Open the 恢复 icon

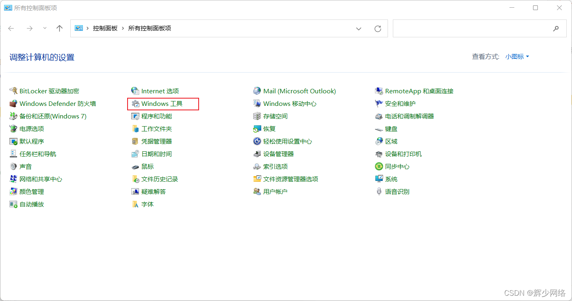257,129
